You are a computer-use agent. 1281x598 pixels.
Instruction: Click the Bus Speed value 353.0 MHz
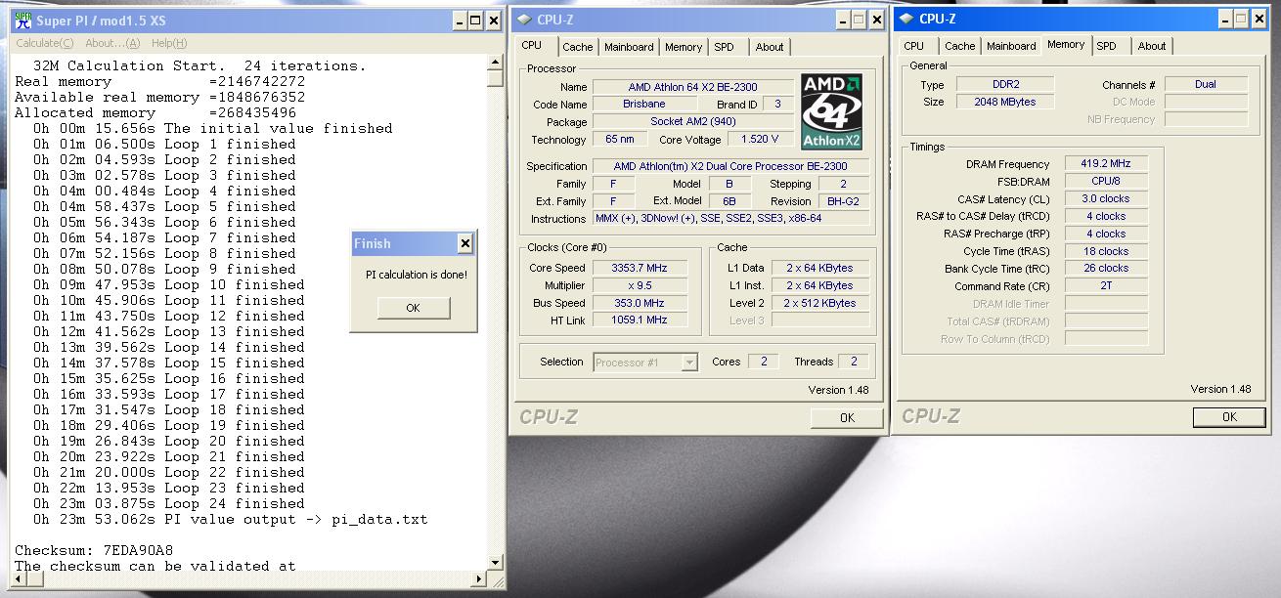click(640, 303)
